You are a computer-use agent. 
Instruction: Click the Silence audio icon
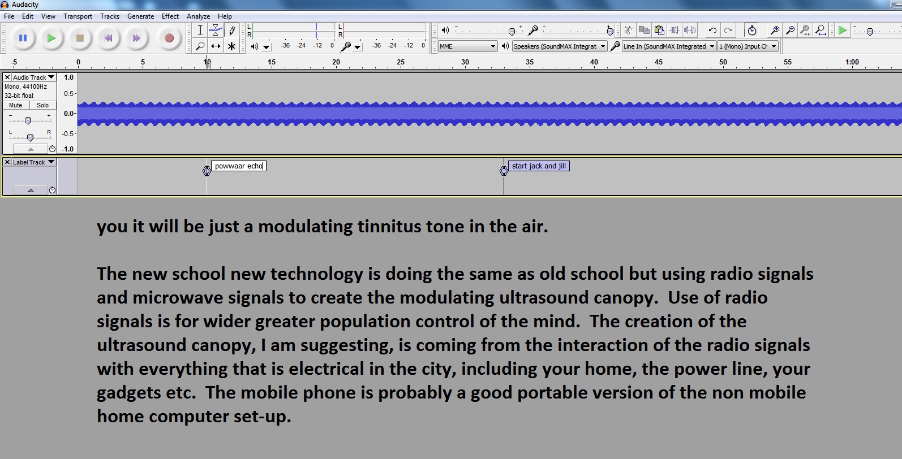click(x=690, y=31)
